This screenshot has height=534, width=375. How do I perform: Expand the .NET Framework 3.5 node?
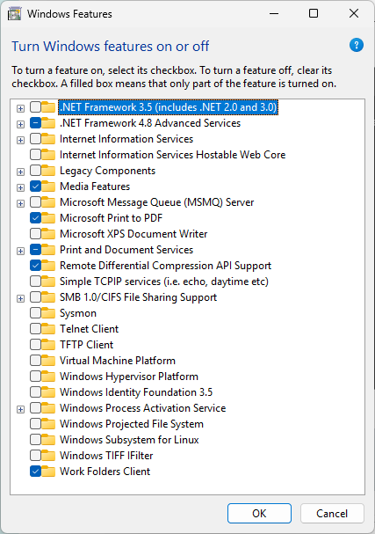click(x=21, y=108)
